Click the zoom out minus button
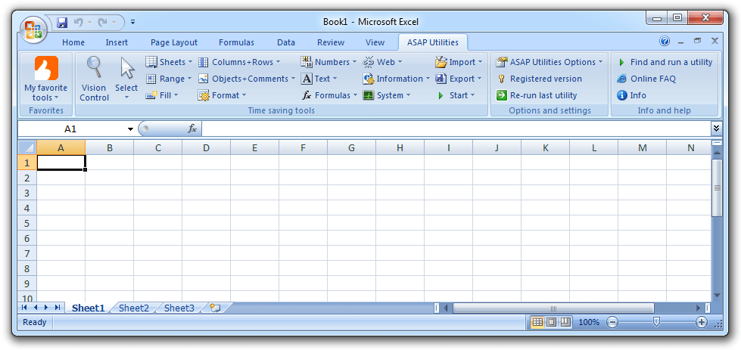Viewport: 741px width, 350px height. point(612,322)
